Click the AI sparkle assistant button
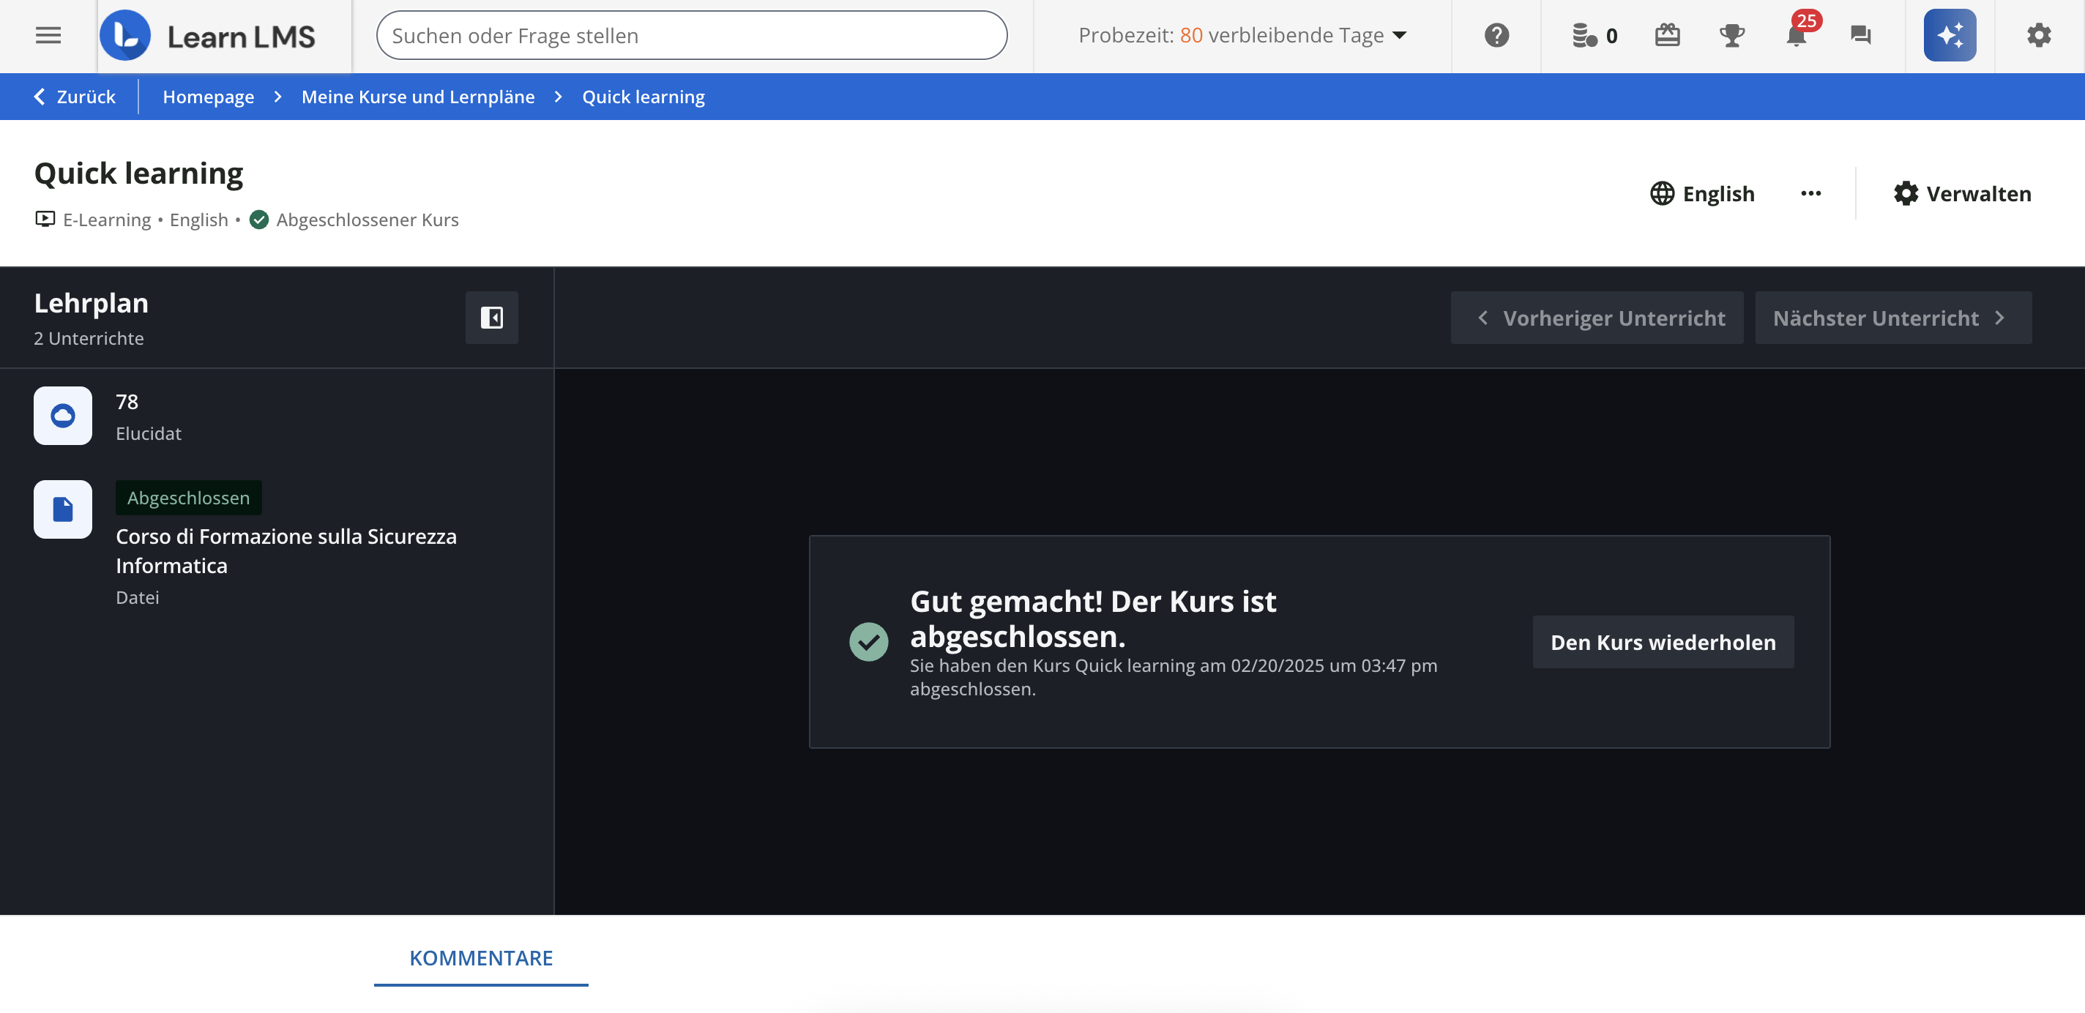The width and height of the screenshot is (2085, 1013). [x=1949, y=36]
